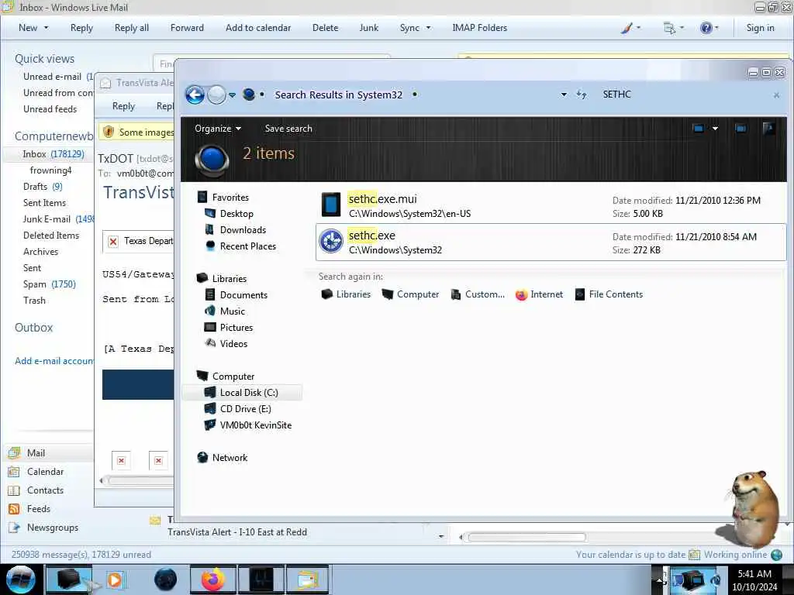Click the C:\Windows\System32 path under sethc.exe
The height and width of the screenshot is (595, 794).
(395, 250)
